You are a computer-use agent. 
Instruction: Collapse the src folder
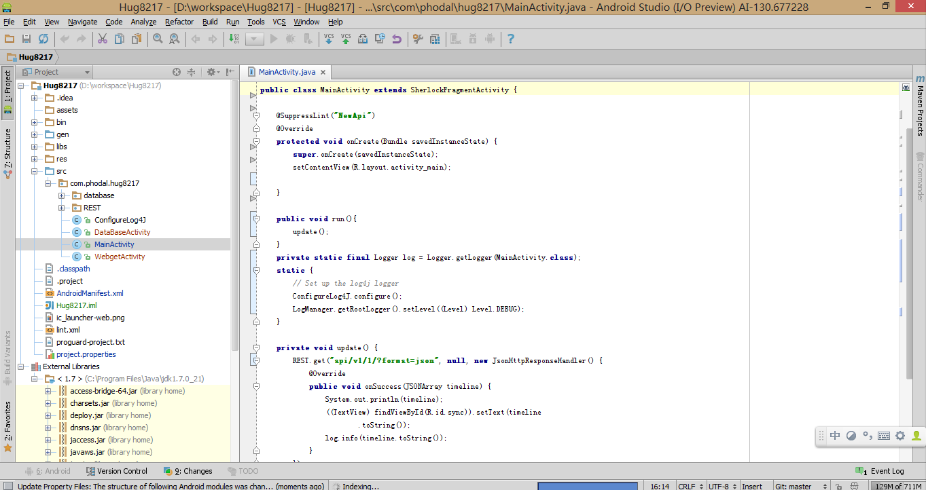pos(35,171)
